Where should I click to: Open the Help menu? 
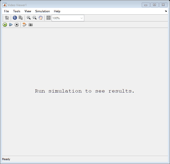coord(57,11)
